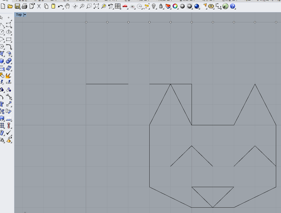
Task: Click the Top viewport title label
Action: [19, 15]
